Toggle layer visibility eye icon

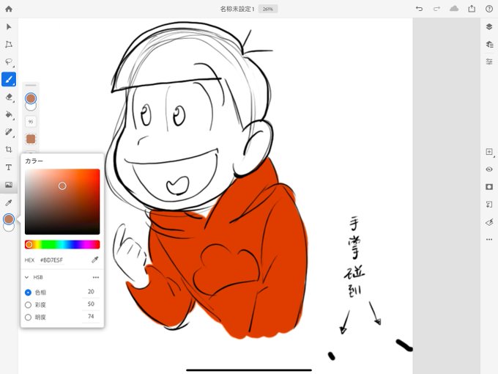[x=489, y=169]
